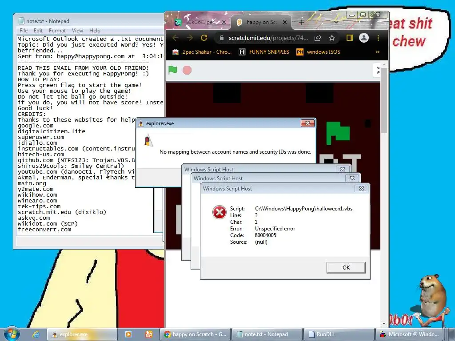Open Notepad Edit menu
The height and width of the screenshot is (341, 455).
coord(38,31)
